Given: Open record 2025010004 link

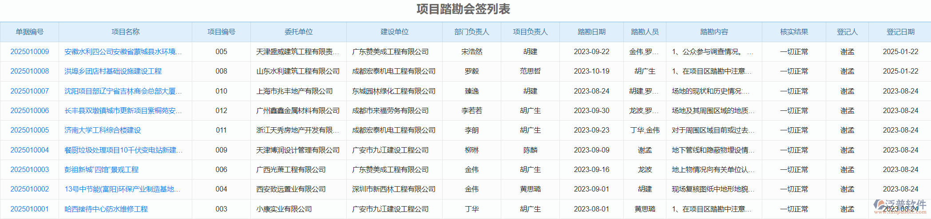Looking at the screenshot, I should click(x=30, y=150).
